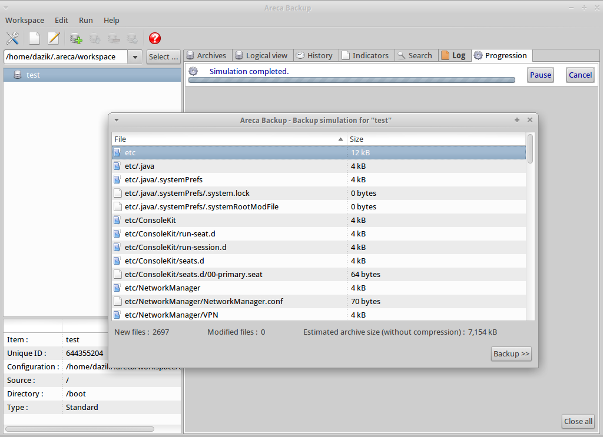Screen dimensions: 603x437
Task: Open the Help menu
Action: [111, 20]
